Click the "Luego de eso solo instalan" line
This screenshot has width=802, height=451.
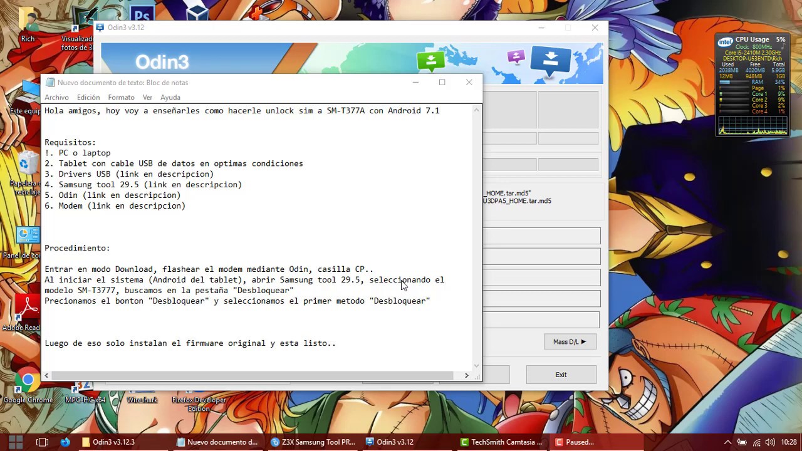pos(190,343)
